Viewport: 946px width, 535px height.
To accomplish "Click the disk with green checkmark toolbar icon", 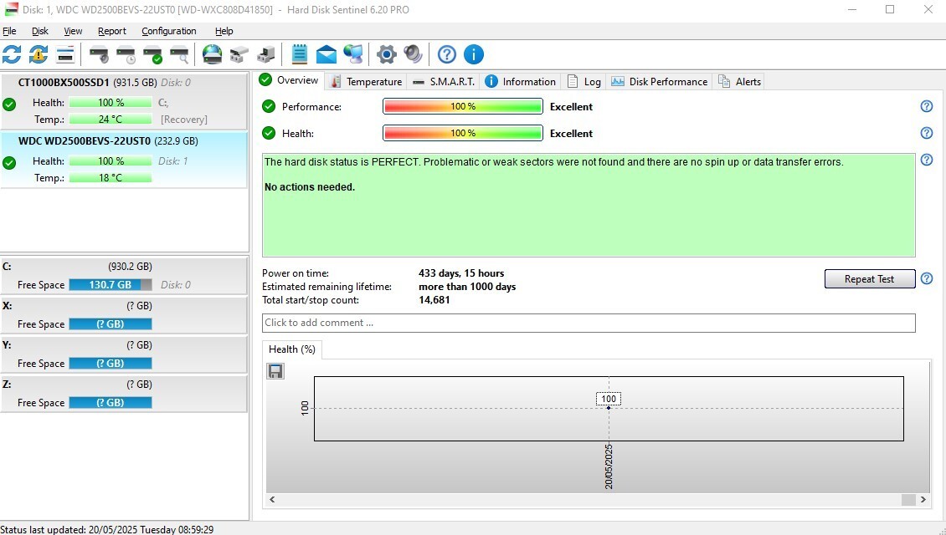I will [152, 55].
